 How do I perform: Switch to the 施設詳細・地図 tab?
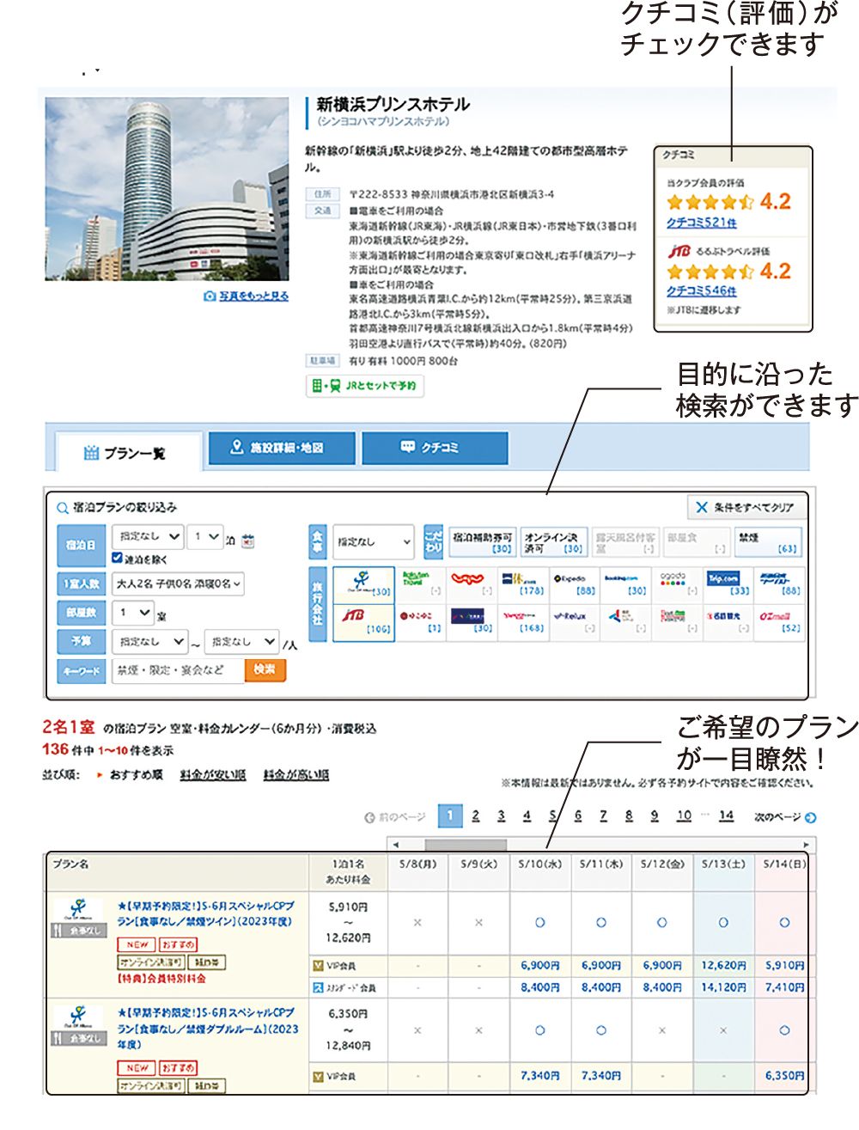coord(281,448)
